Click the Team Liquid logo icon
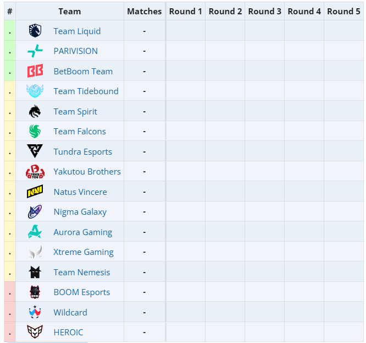366x343 pixels. (x=35, y=31)
